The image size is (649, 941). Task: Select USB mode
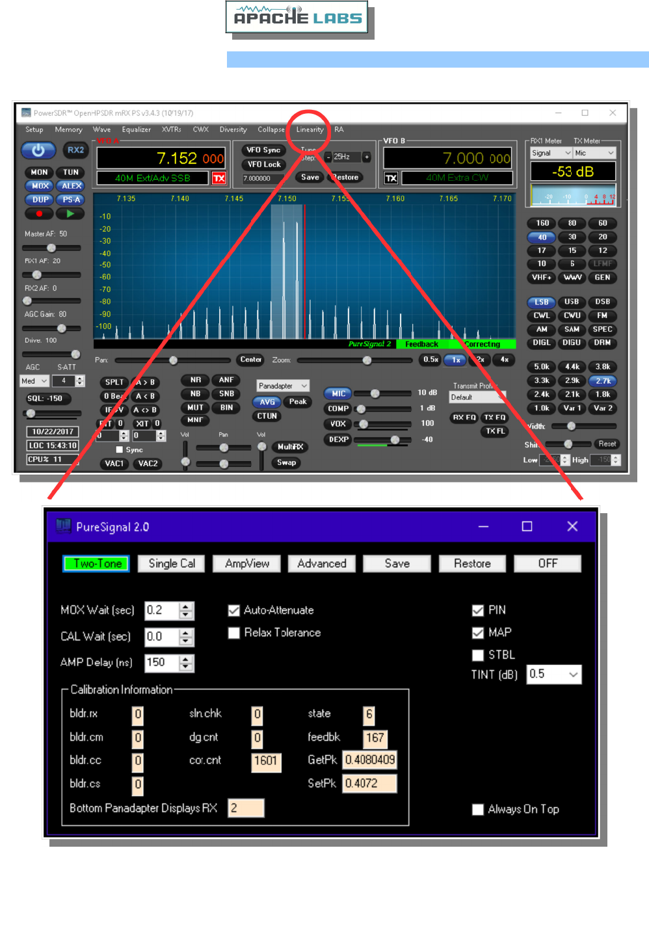coord(572,302)
